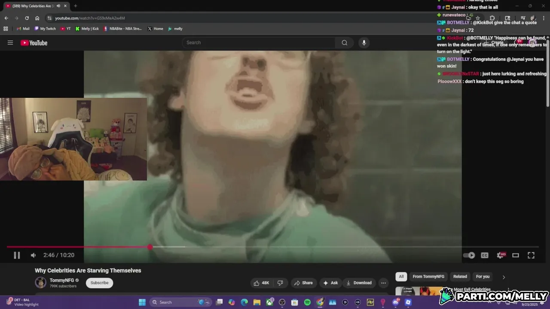
Task: Open Microsoft Store from taskbar
Action: click(295, 302)
